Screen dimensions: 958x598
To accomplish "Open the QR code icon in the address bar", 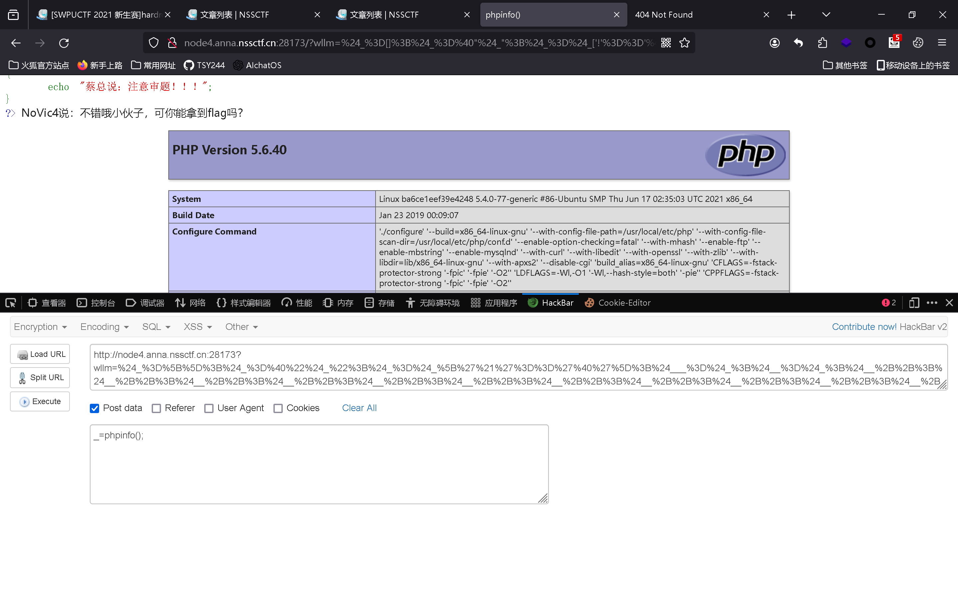I will 666,43.
